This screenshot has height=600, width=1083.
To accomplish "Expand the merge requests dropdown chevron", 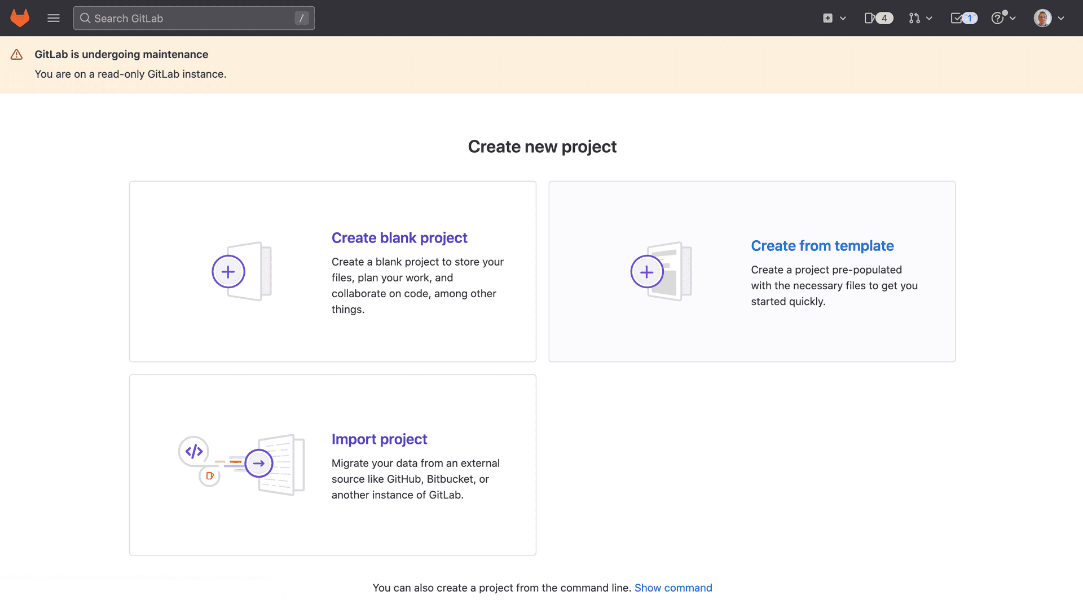I will pyautogui.click(x=929, y=18).
